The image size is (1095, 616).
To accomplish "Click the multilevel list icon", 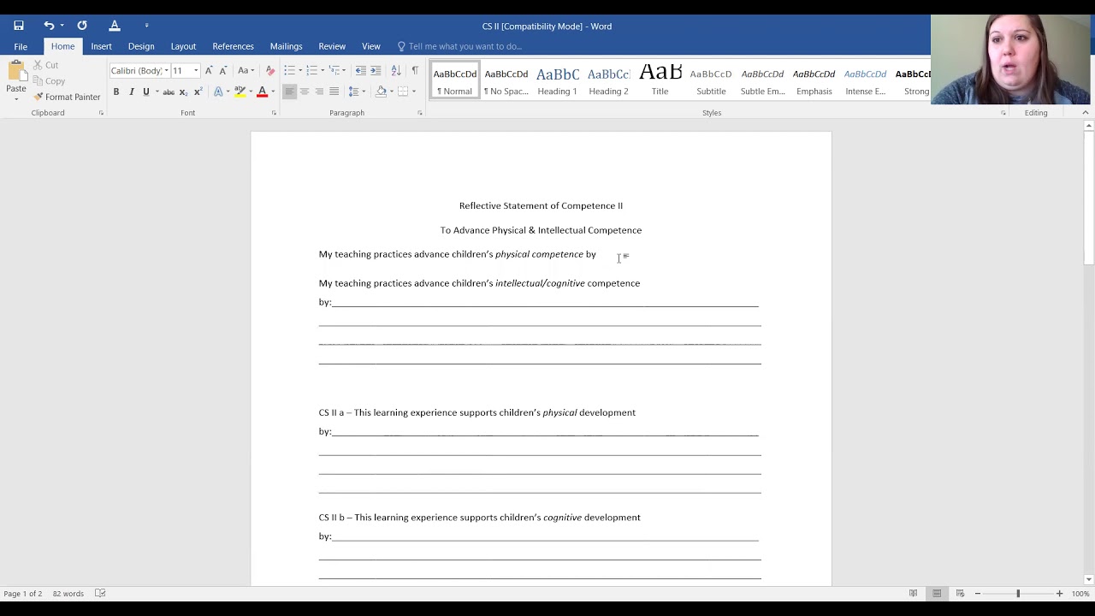I will point(334,70).
